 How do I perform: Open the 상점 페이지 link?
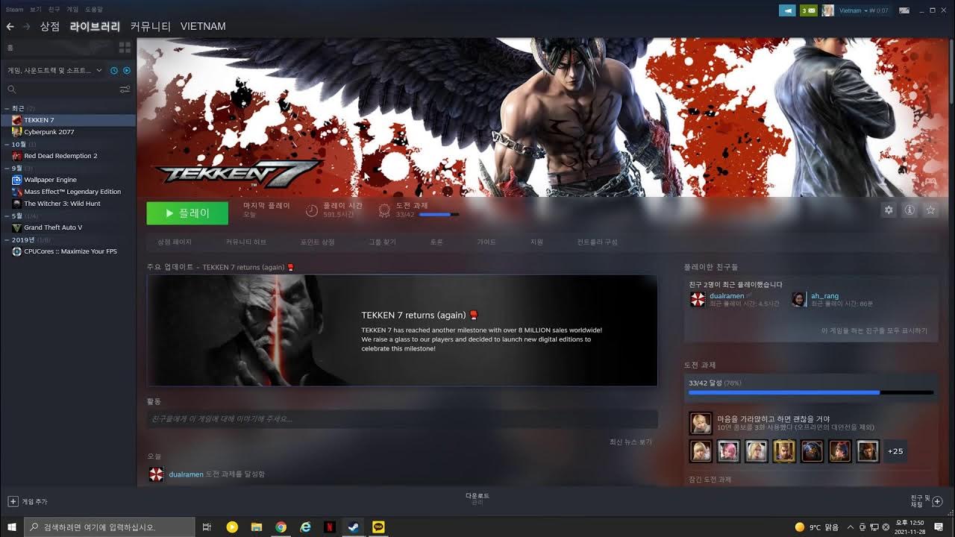click(175, 242)
